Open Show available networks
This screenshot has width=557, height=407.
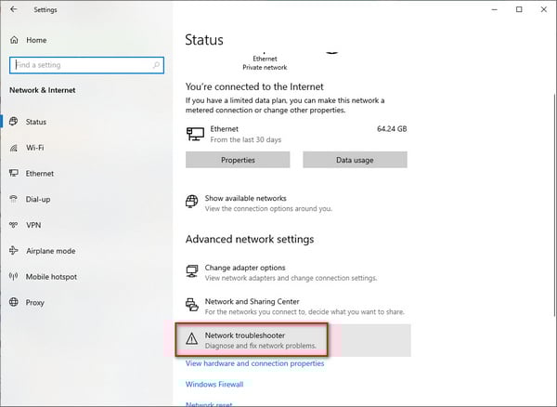click(x=259, y=203)
